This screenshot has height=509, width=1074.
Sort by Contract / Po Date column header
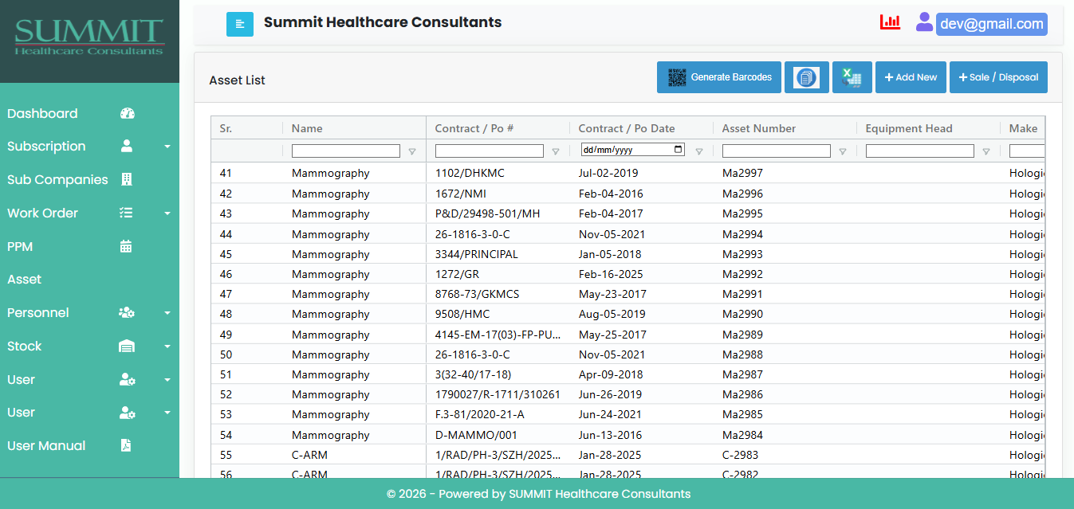(627, 128)
